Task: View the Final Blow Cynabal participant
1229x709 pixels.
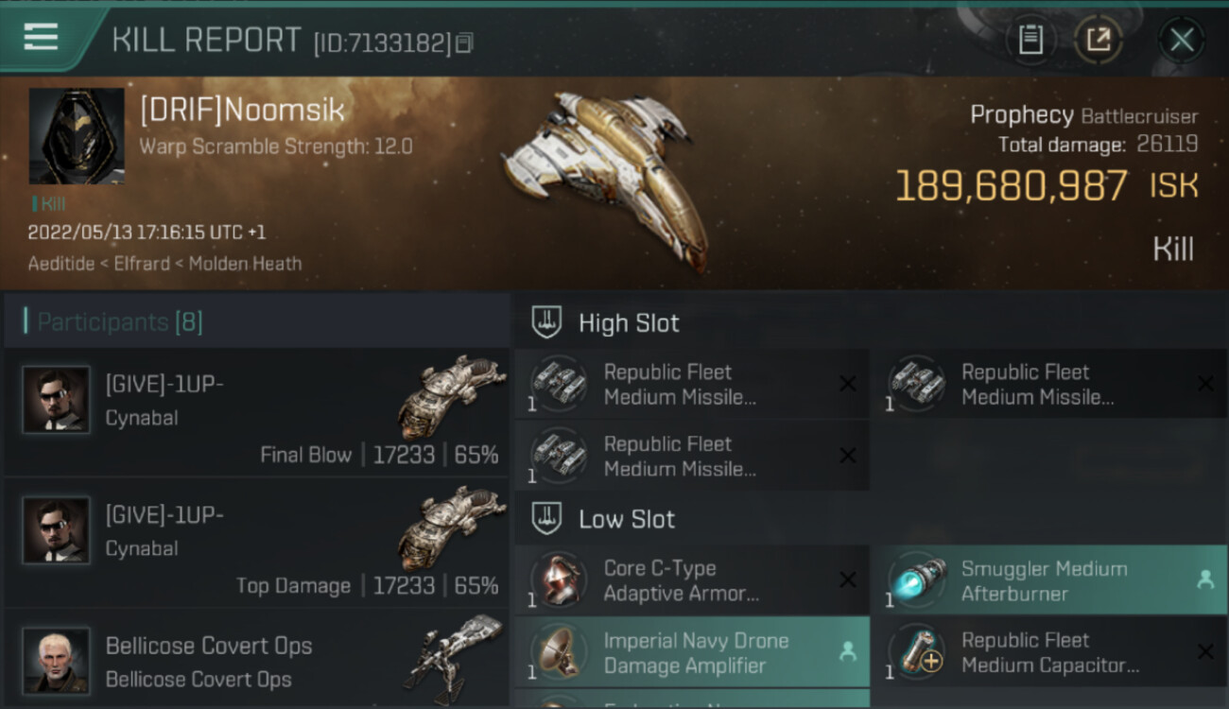Action: pos(256,412)
